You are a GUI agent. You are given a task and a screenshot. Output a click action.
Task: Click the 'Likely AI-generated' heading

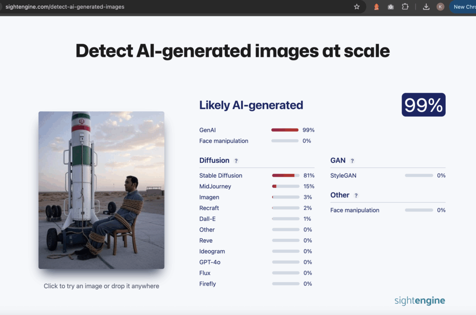(251, 105)
